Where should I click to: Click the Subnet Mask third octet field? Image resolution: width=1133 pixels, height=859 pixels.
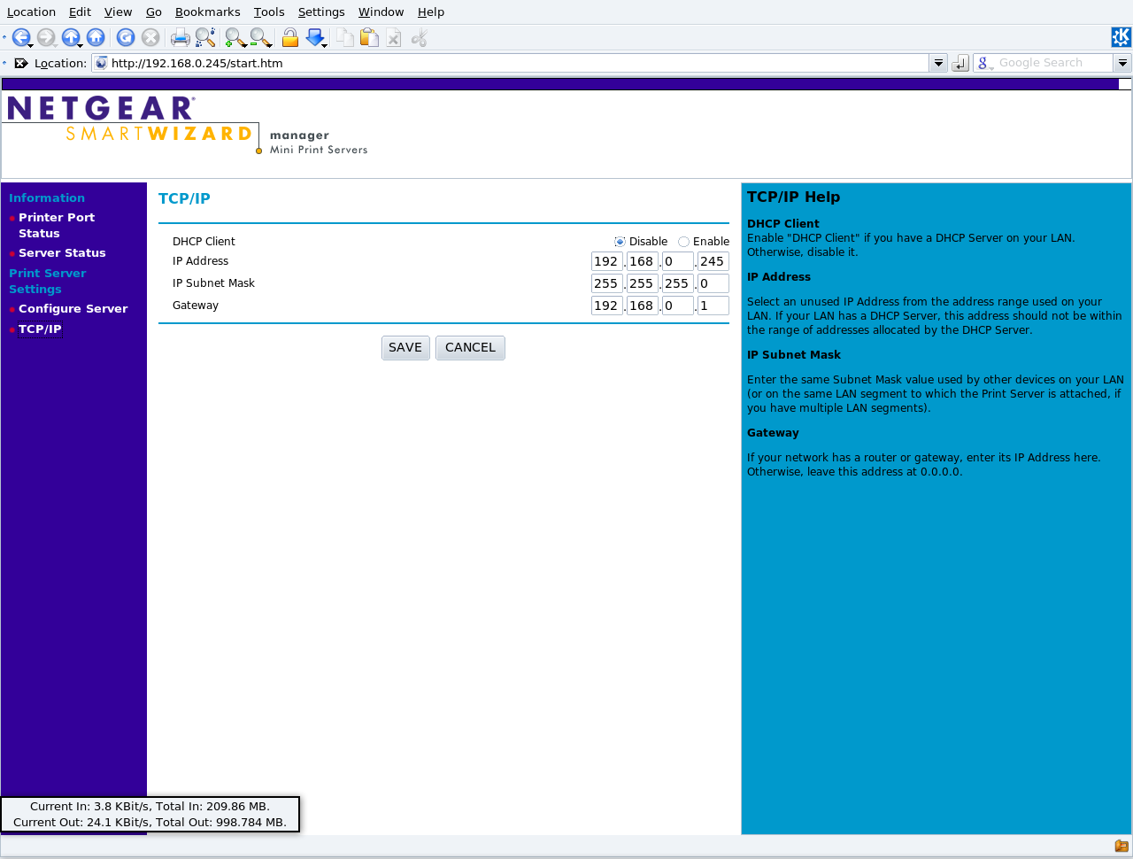[678, 283]
